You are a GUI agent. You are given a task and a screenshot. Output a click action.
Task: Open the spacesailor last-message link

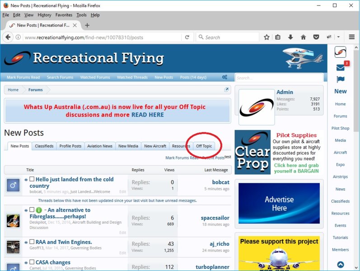[215, 218]
